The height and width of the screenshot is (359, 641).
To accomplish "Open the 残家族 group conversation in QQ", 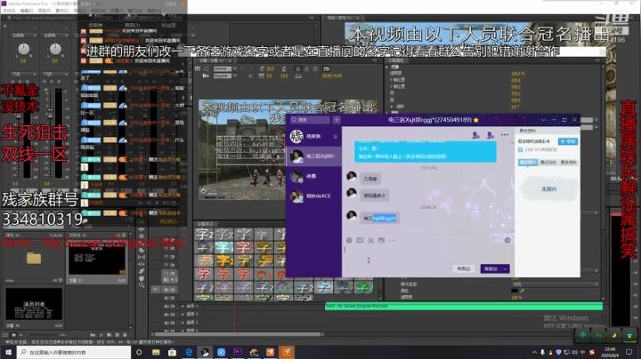I will [313, 136].
